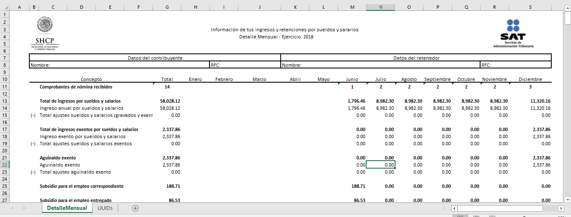Click 'Total ajustes aguinaldo exento' label
Viewport: 571px width, 217px height.
pos(75,172)
